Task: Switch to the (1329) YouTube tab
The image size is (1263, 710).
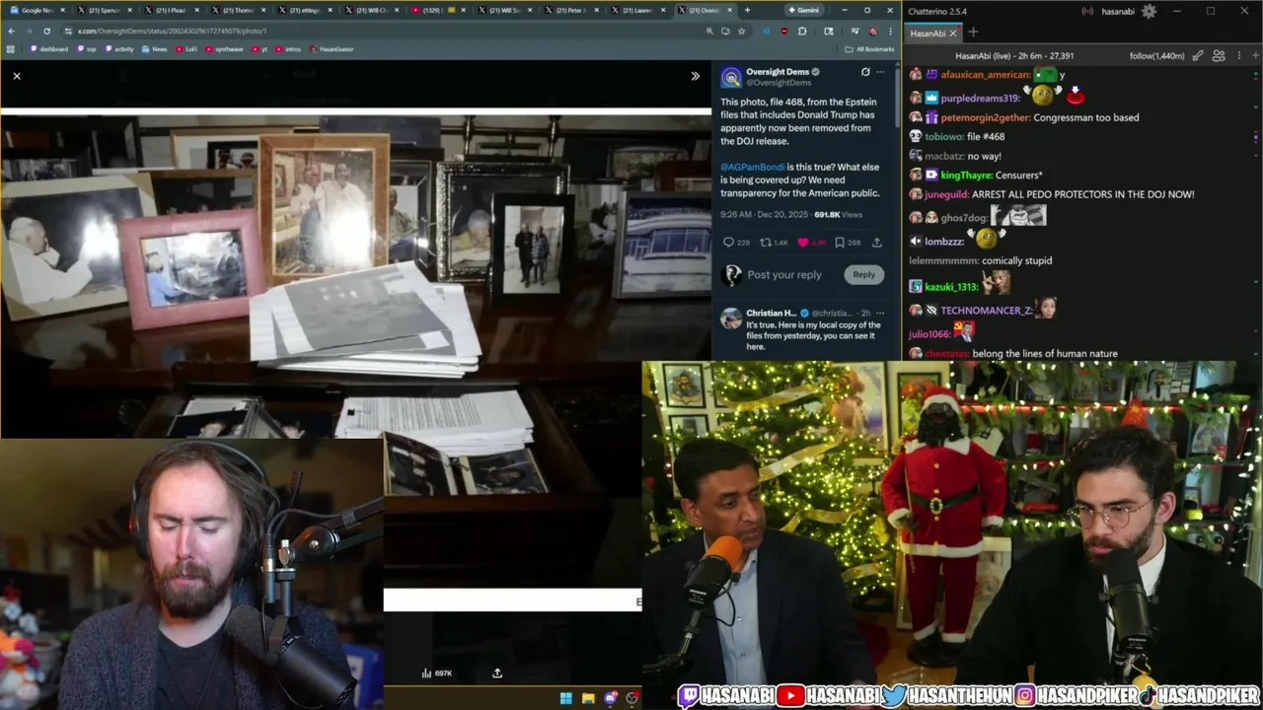Action: click(x=437, y=10)
